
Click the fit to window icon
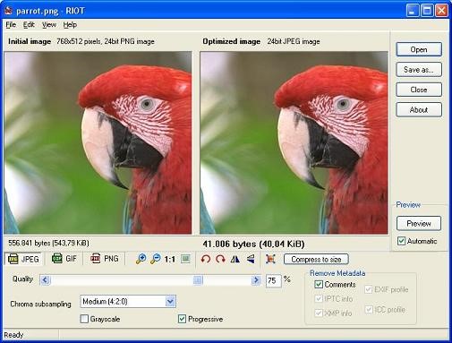click(x=185, y=259)
